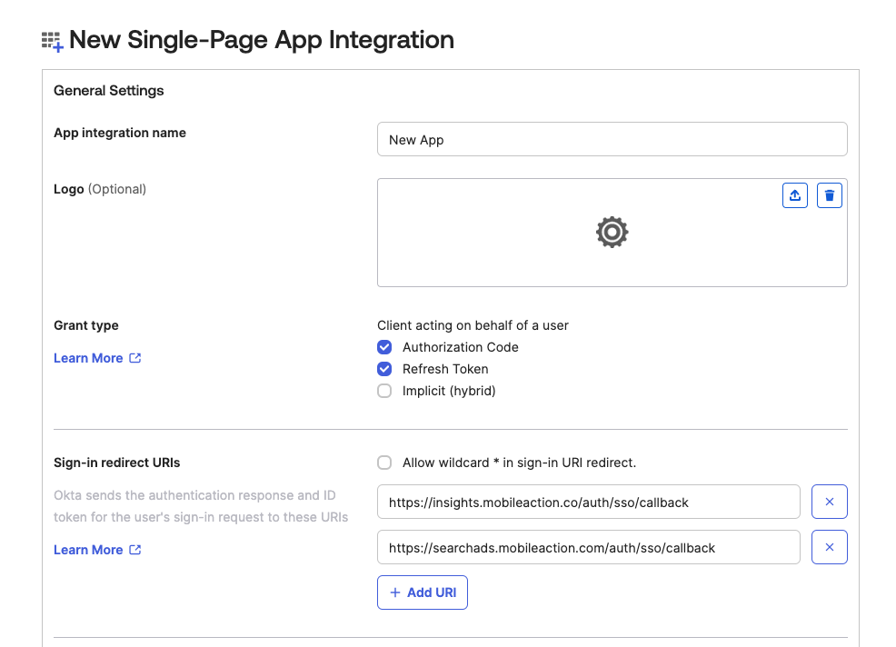896x647 pixels.
Task: Click the Add URI button
Action: [422, 592]
